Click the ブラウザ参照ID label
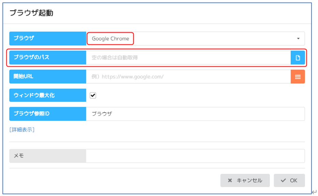 coord(48,114)
